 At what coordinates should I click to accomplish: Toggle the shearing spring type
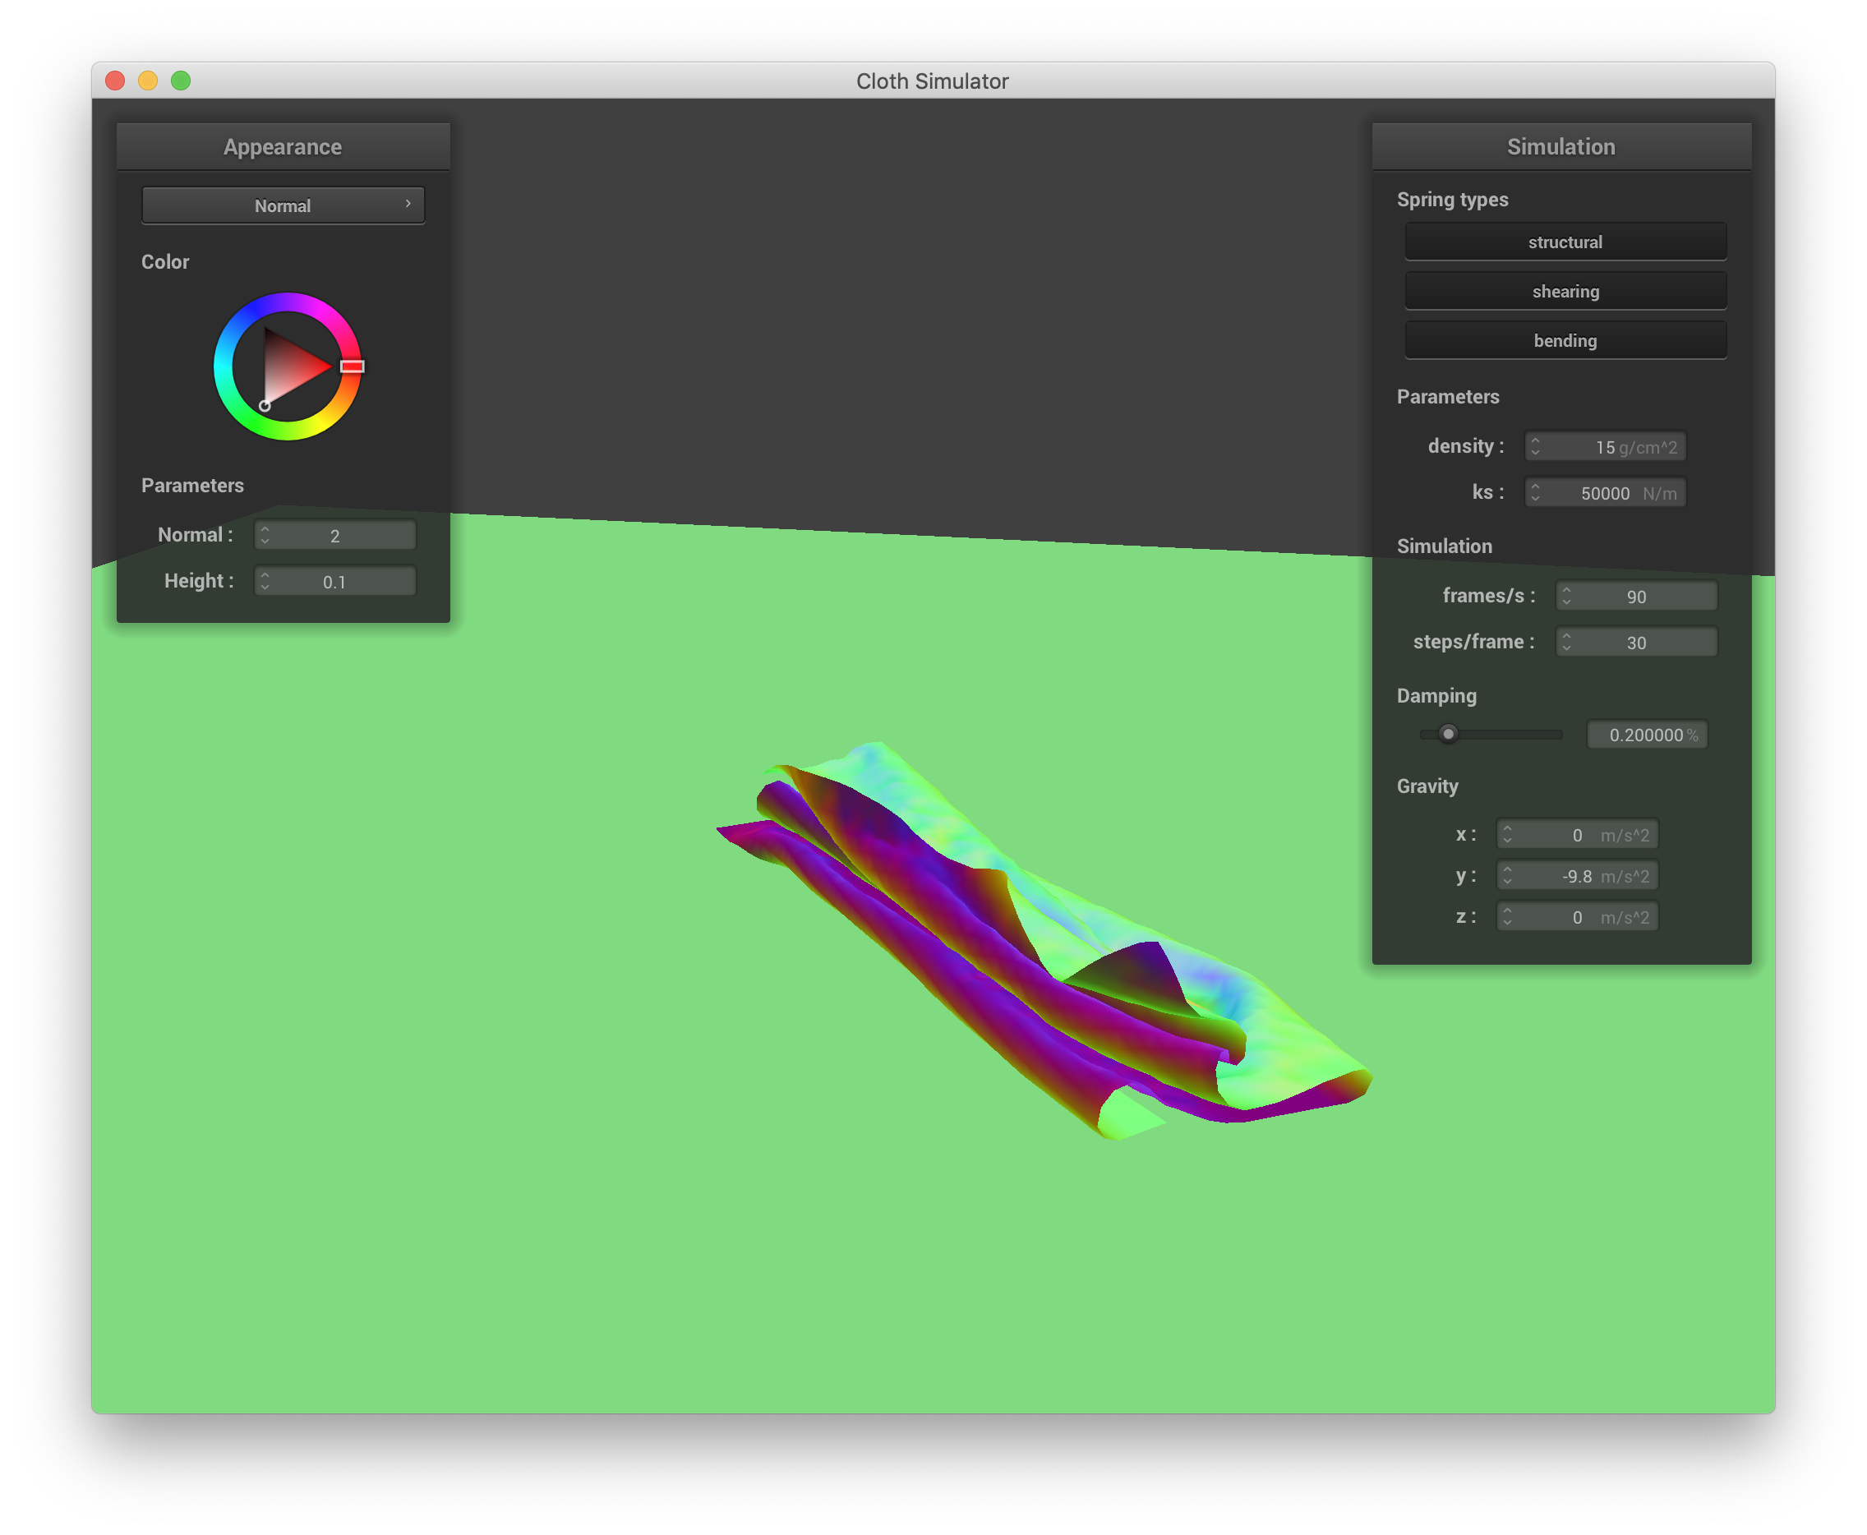1565,291
